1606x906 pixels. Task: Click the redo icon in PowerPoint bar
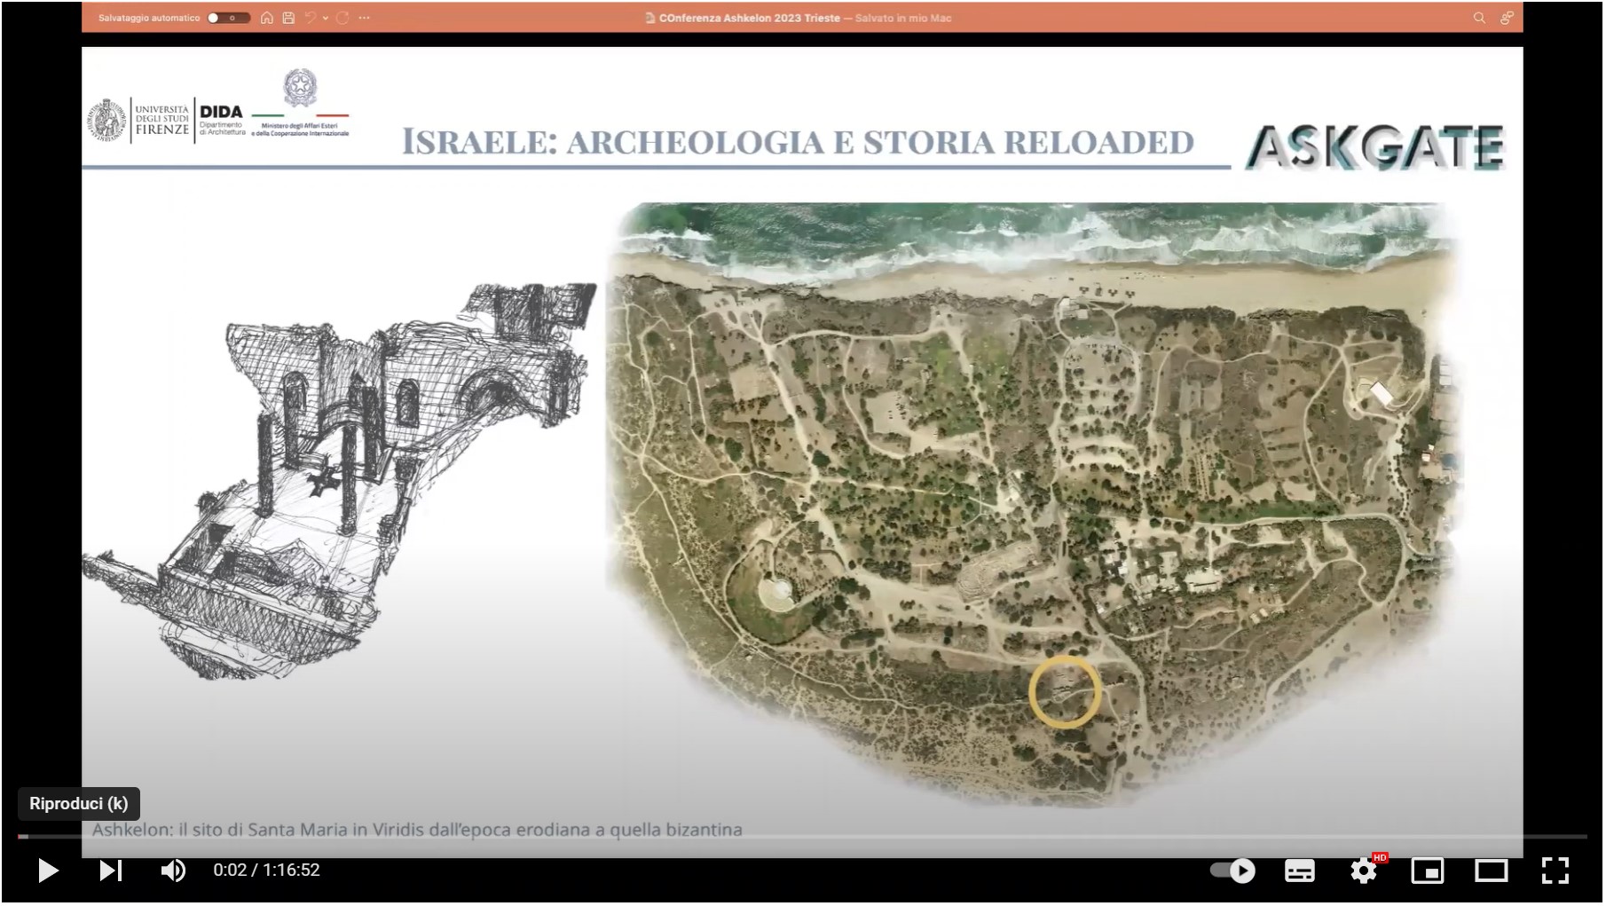click(342, 18)
